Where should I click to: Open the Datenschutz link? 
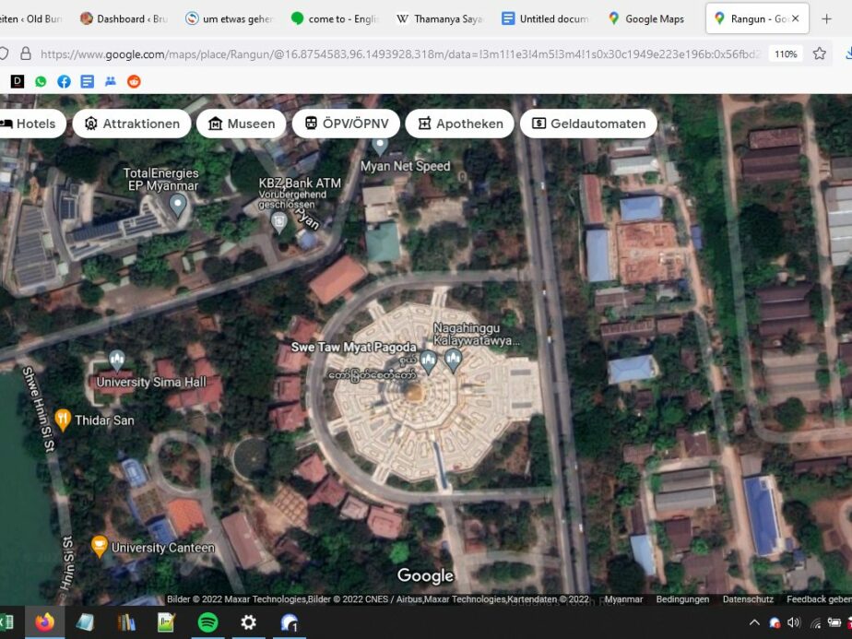click(x=748, y=599)
